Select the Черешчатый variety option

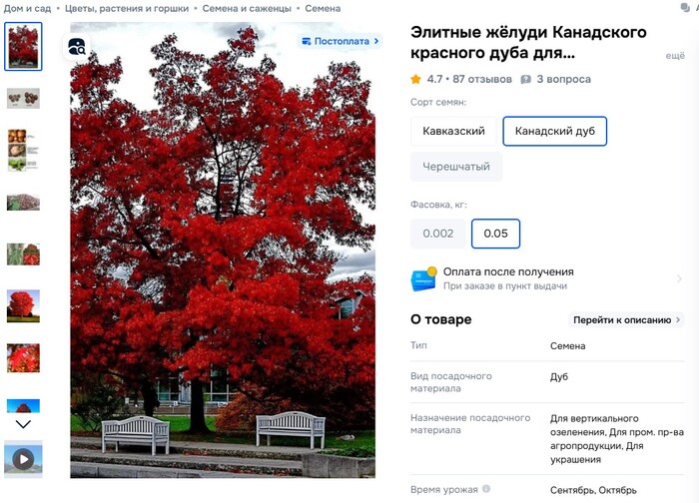(456, 167)
